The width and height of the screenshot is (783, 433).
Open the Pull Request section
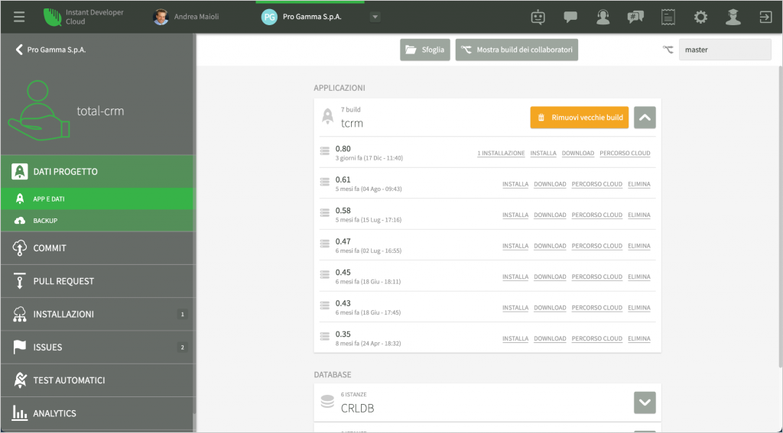tap(97, 281)
